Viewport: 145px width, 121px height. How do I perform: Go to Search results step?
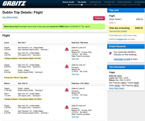point(68,2)
